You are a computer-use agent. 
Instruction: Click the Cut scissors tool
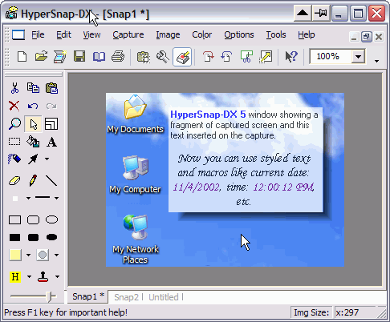coord(14,88)
